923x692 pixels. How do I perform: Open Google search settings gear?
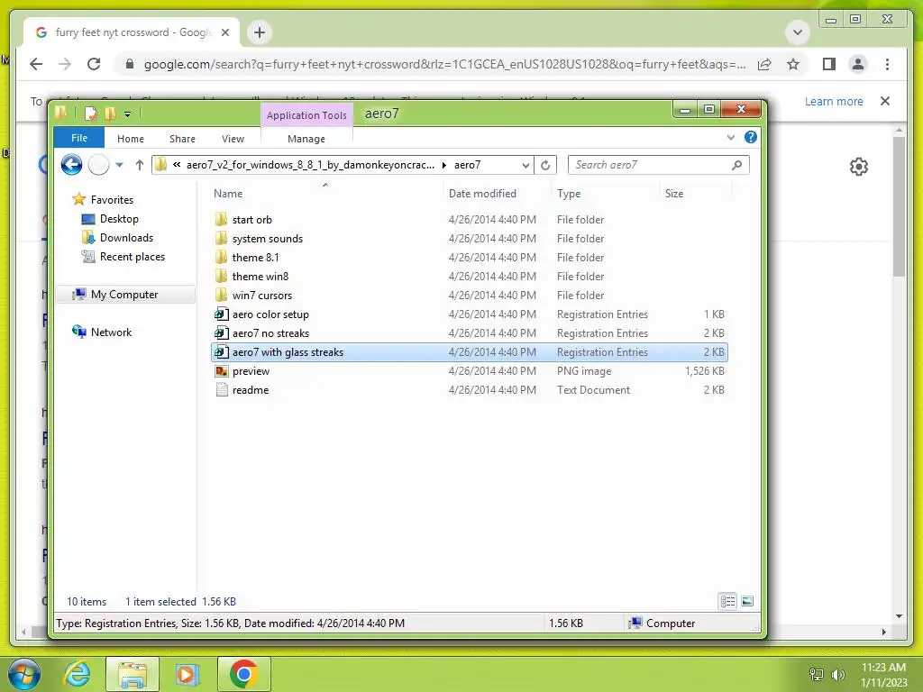859,167
